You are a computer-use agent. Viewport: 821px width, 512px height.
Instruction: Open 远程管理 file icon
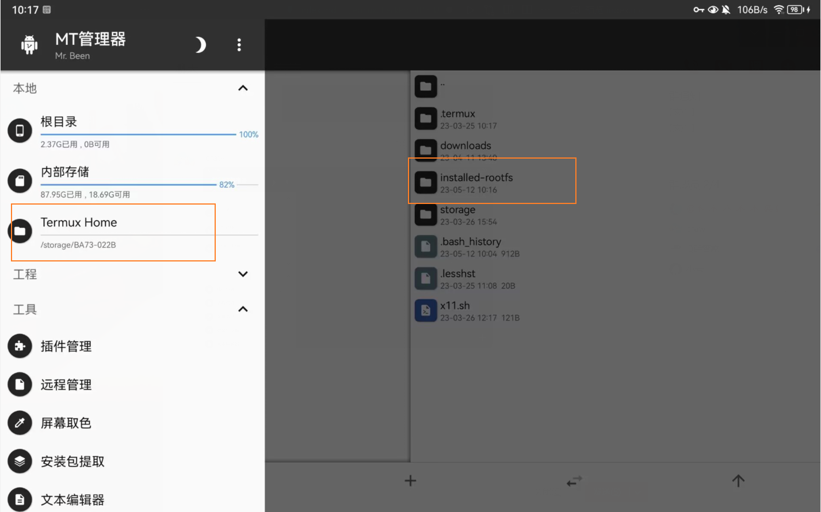tap(20, 384)
